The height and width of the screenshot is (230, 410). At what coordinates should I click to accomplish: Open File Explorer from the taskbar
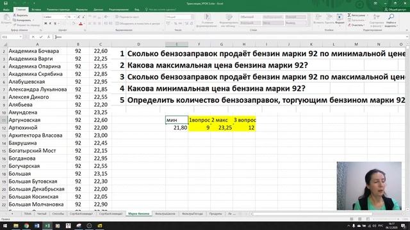pyautogui.click(x=16, y=226)
